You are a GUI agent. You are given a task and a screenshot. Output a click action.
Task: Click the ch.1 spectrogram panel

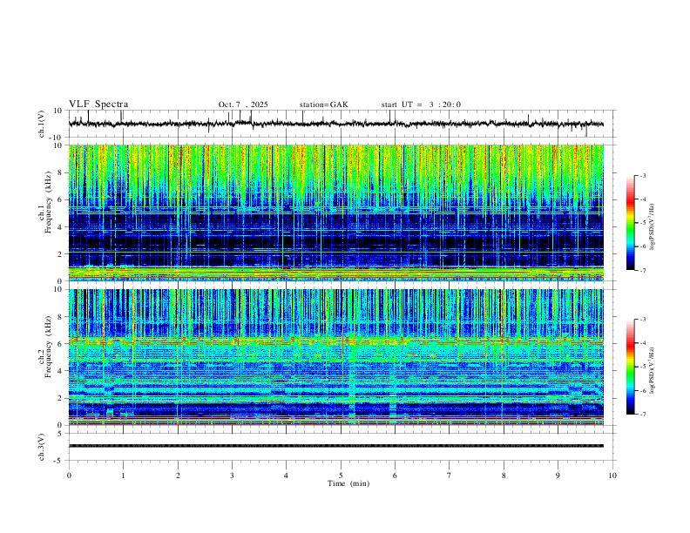336,213
